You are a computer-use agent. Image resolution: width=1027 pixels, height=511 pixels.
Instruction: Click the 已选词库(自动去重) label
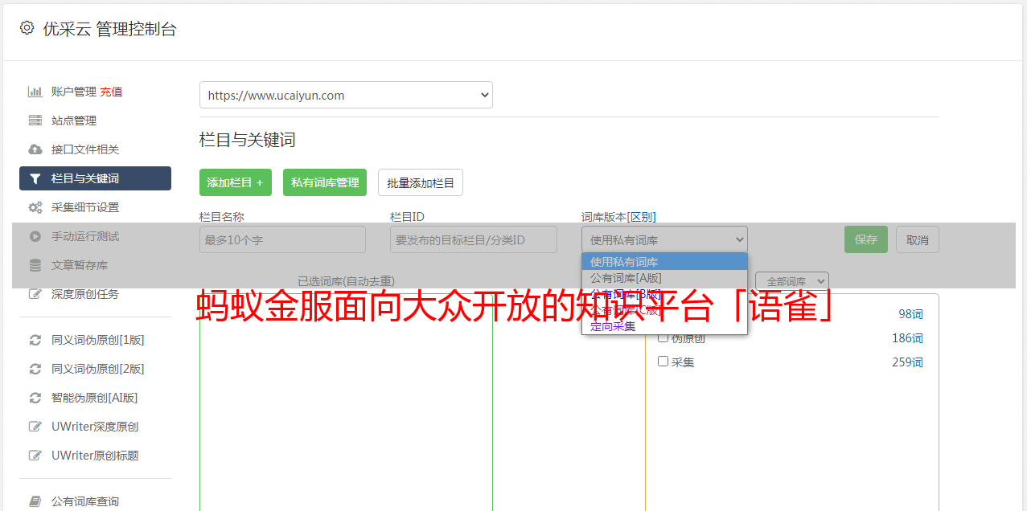click(346, 281)
